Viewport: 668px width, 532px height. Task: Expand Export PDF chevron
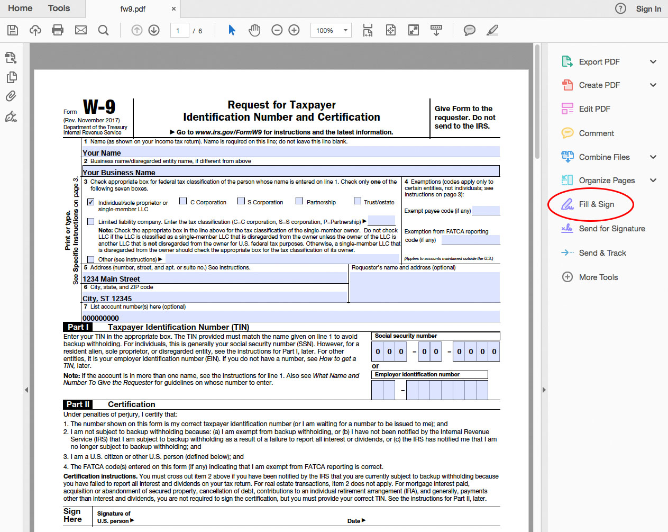(653, 61)
